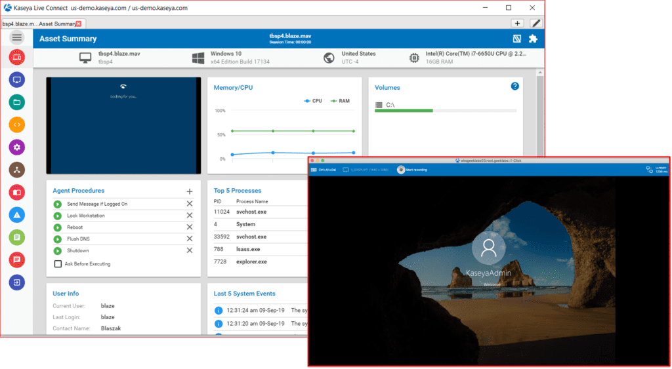Open the 12:31:24 am system event
Screen dimensions: 672x369
261,311
